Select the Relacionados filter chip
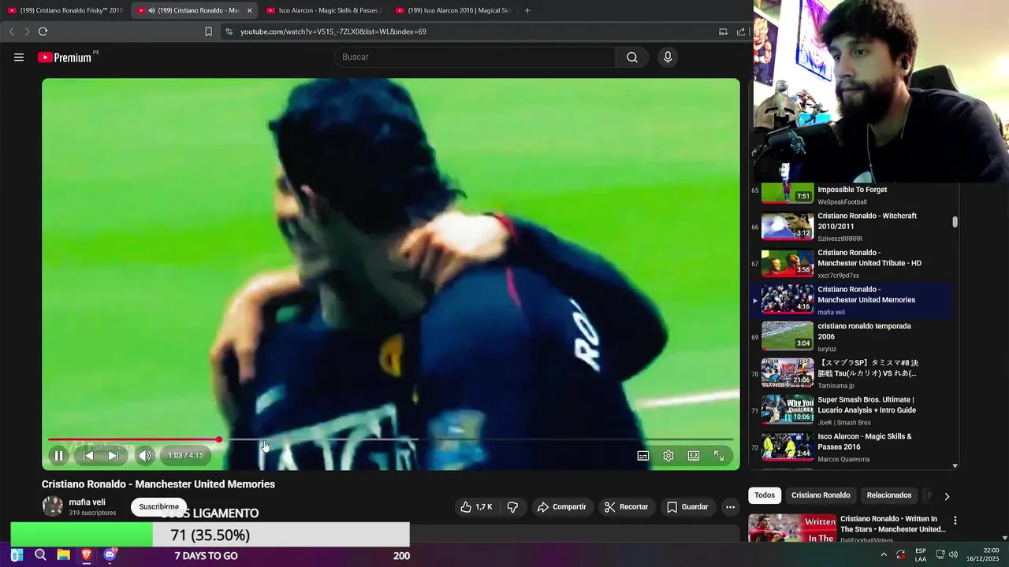The height and width of the screenshot is (567, 1009). click(x=889, y=495)
